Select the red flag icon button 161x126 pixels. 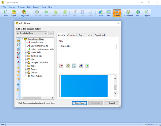pyautogui.click(x=61, y=66)
